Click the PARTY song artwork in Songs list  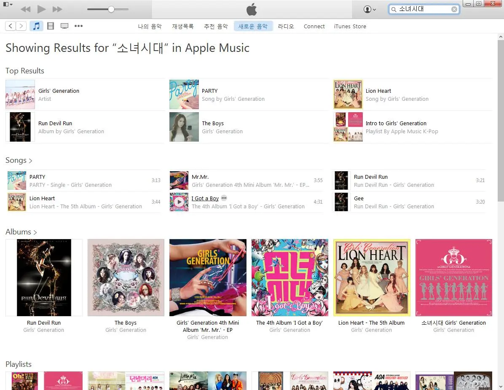coord(17,180)
